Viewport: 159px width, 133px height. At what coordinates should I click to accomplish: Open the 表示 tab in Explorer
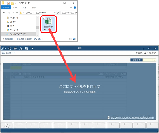[34, 8]
